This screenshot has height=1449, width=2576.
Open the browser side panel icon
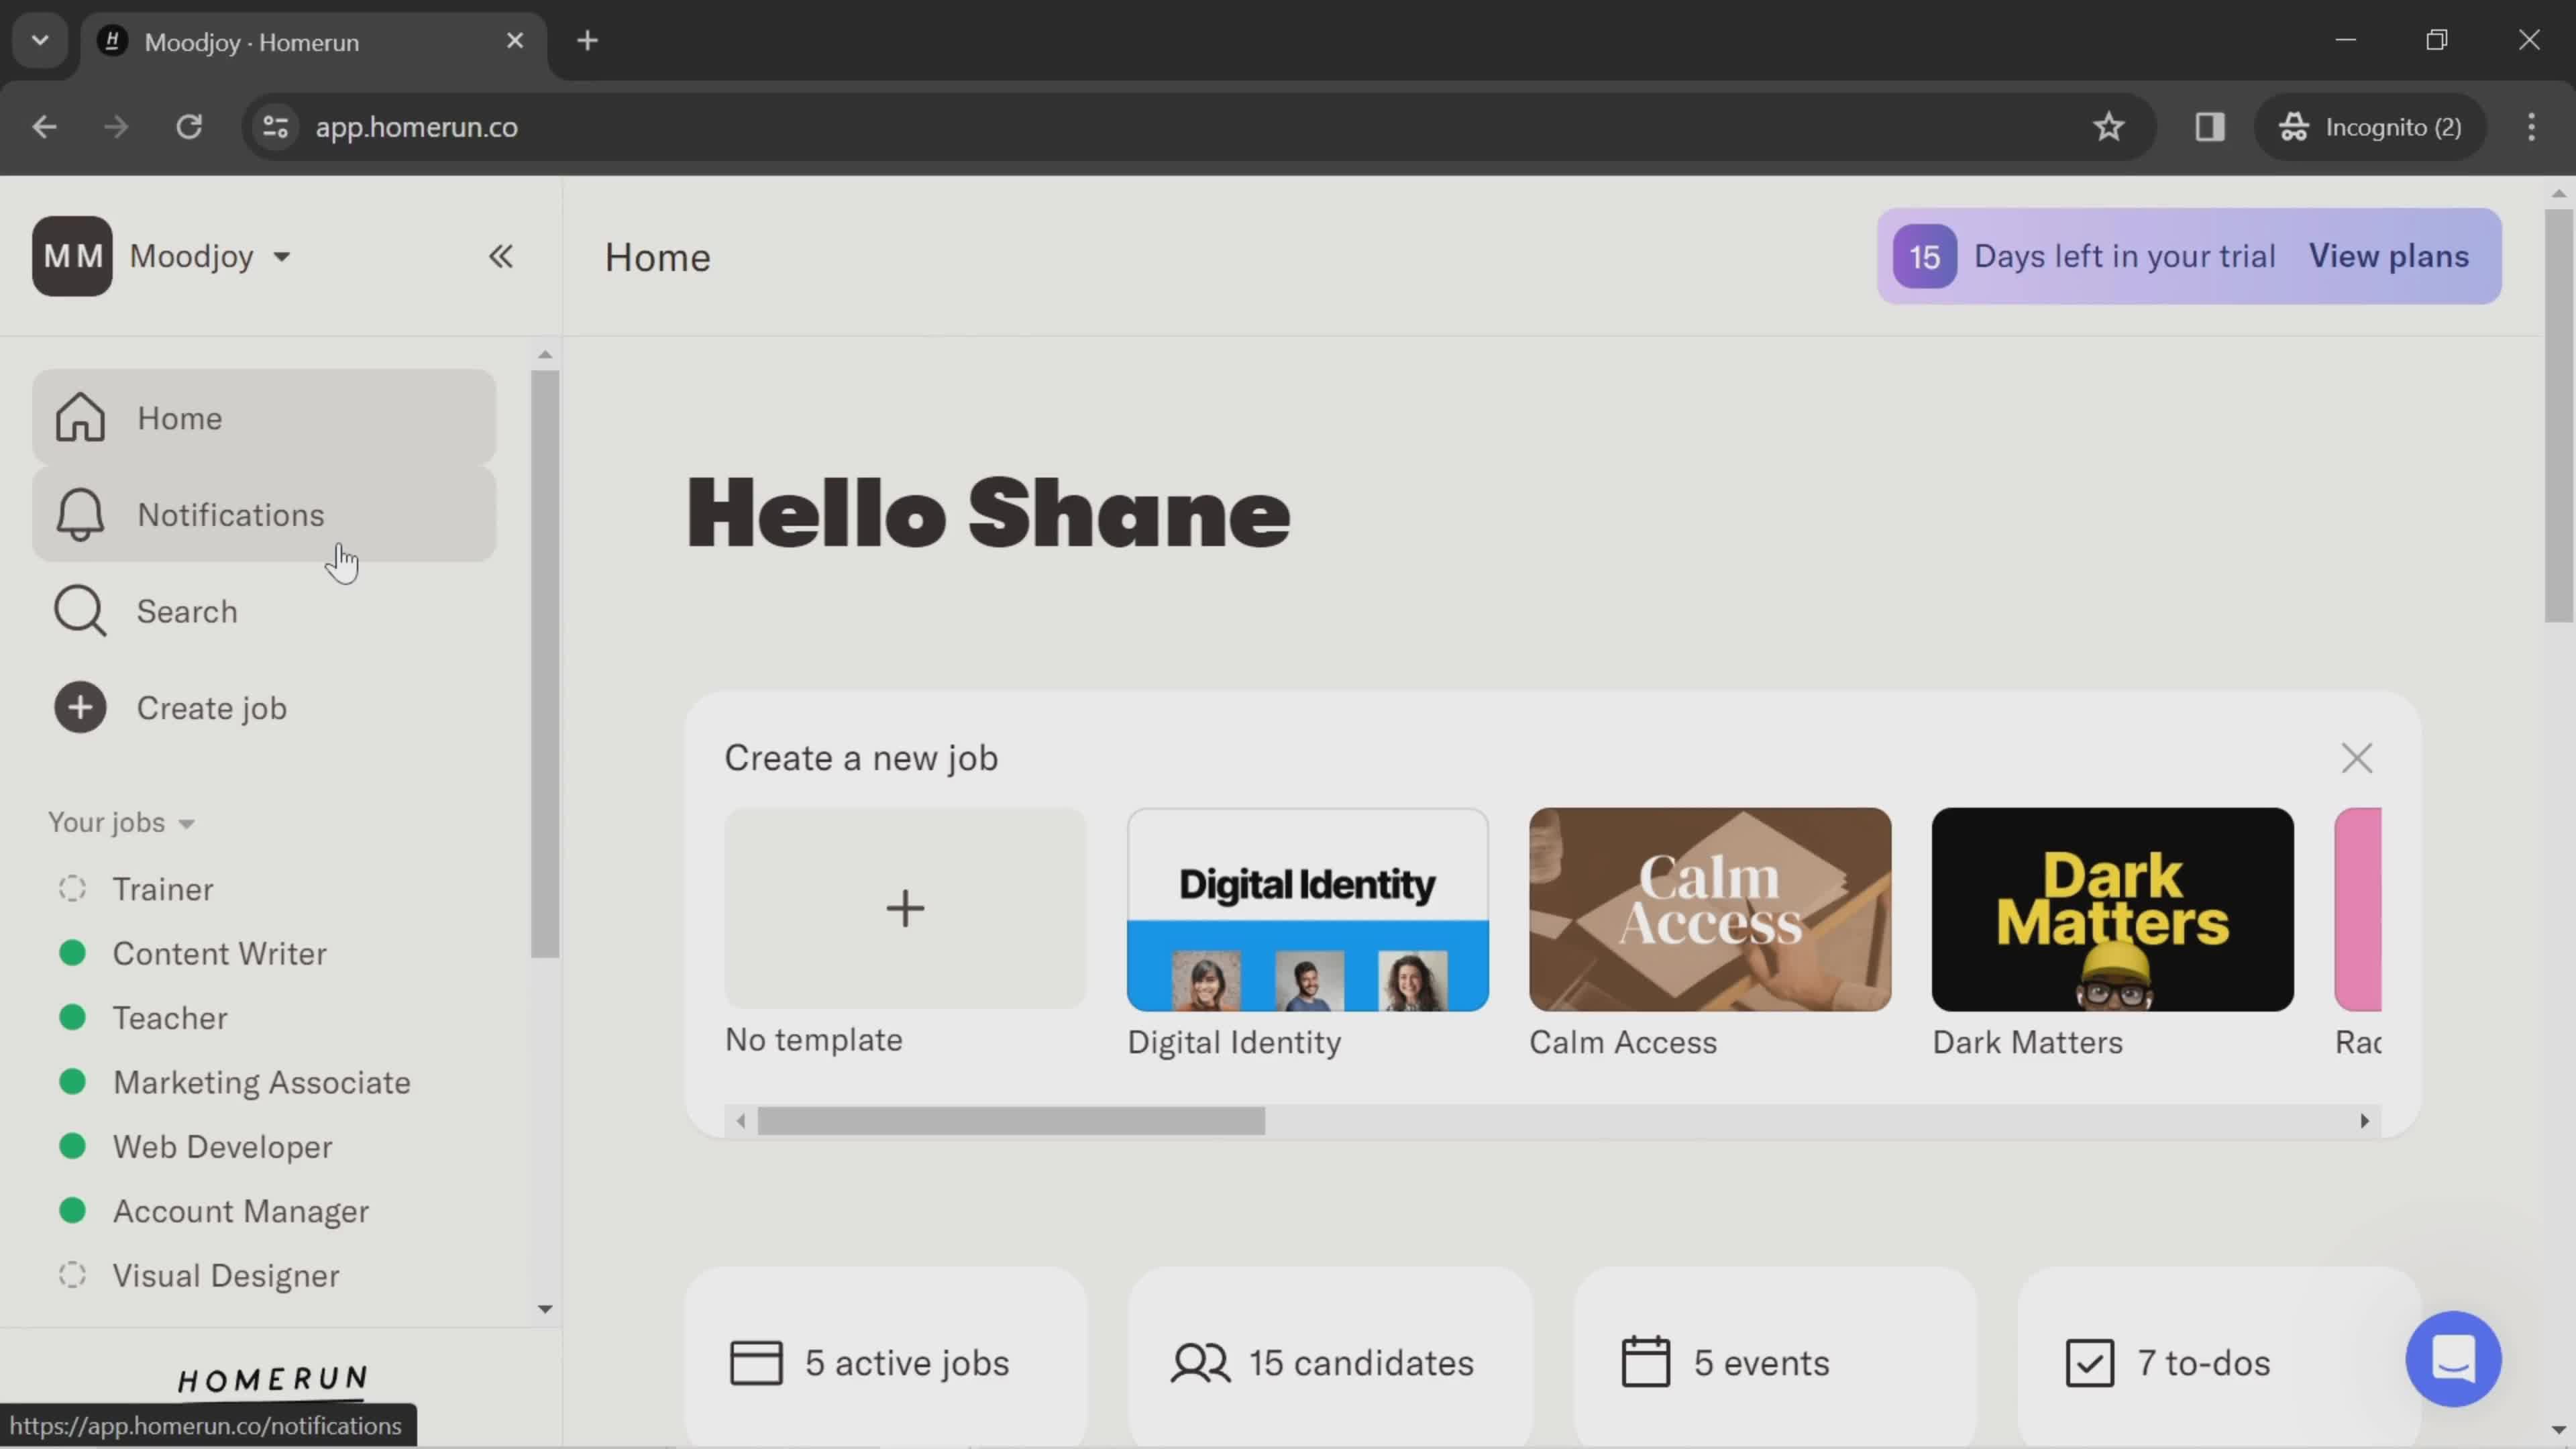click(2209, 127)
